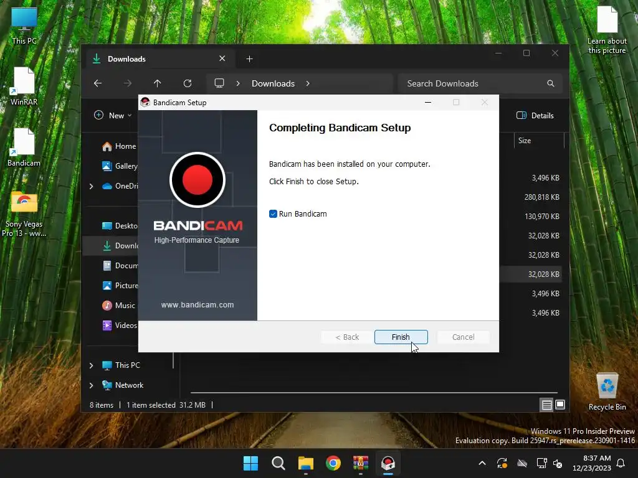Switch to Bandicam Setup in the taskbar

coord(388,463)
